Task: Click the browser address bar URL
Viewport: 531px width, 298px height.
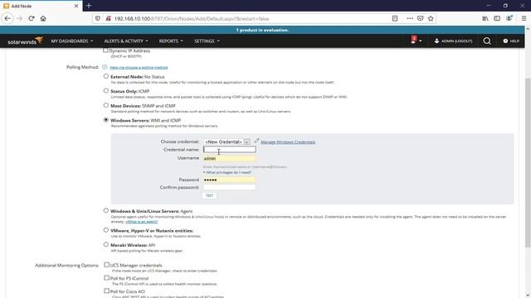Action: (192, 18)
